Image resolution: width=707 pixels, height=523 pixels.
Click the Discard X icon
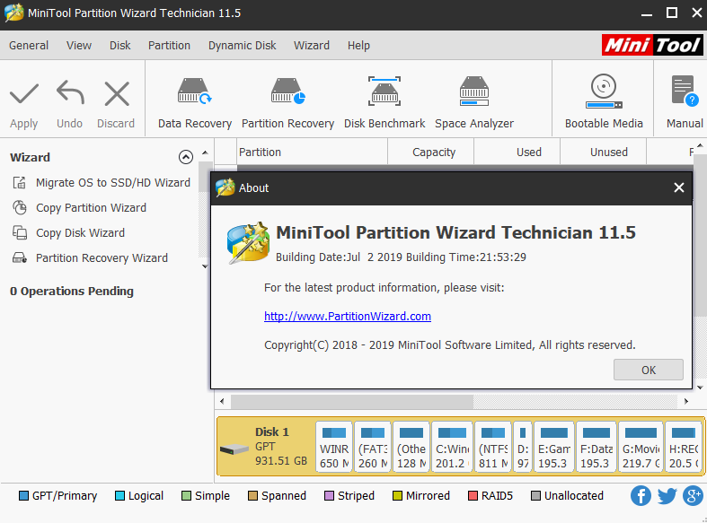[116, 93]
